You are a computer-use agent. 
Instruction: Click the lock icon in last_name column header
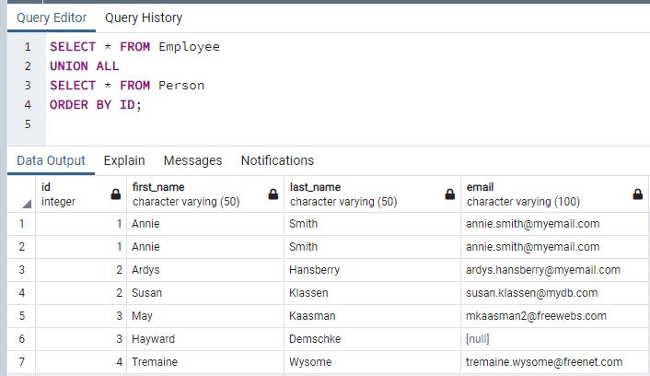coord(449,194)
